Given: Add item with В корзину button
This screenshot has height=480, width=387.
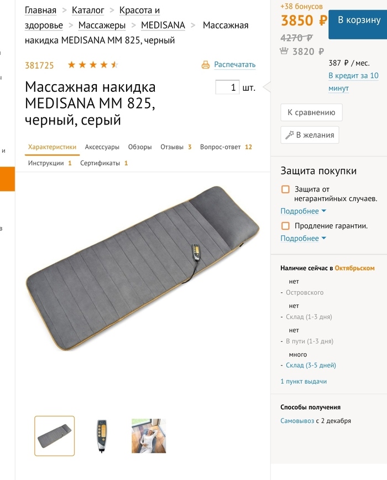Looking at the screenshot, I should coord(358,24).
